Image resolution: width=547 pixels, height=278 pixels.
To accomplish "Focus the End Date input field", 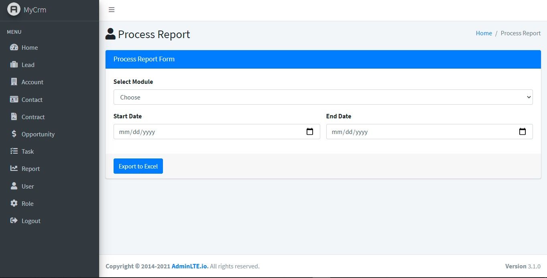I will click(429, 132).
